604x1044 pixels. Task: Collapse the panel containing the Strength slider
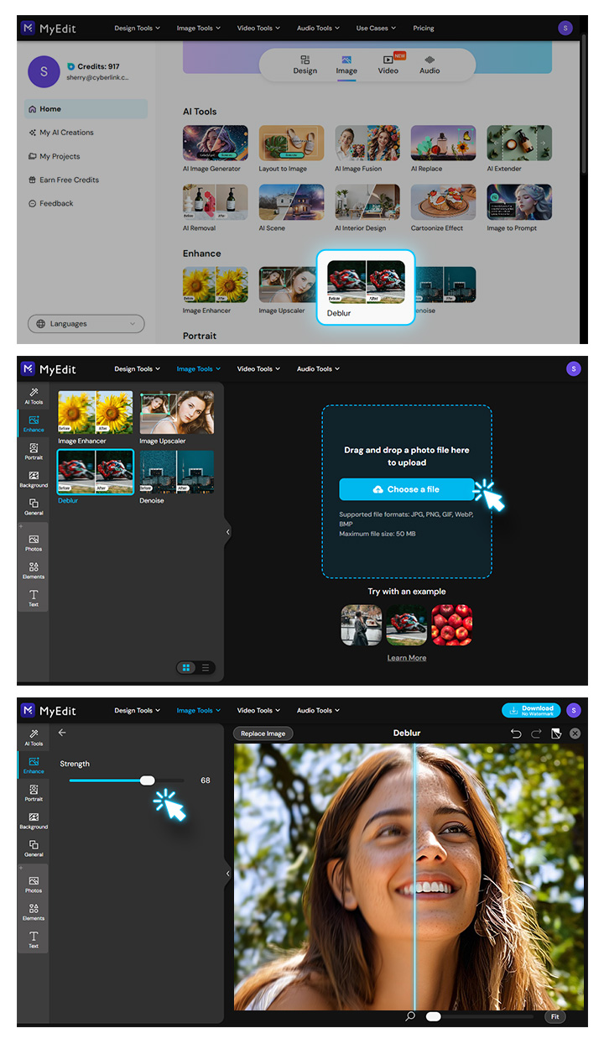coord(228,874)
